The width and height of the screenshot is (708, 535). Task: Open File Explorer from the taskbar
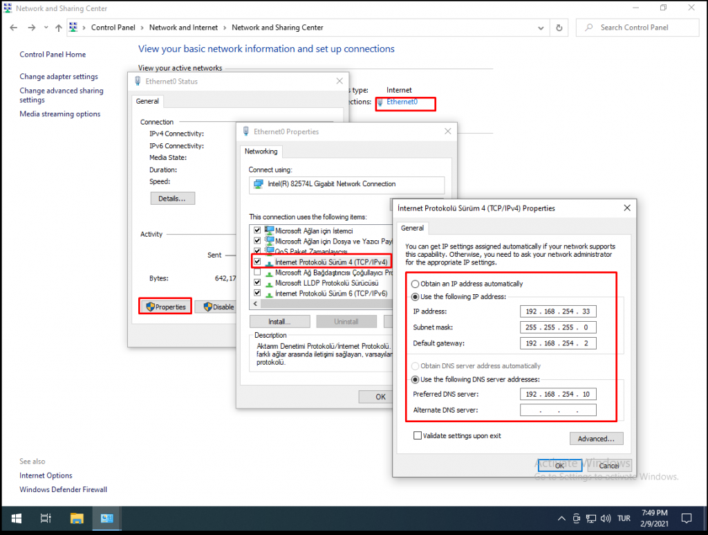76,518
